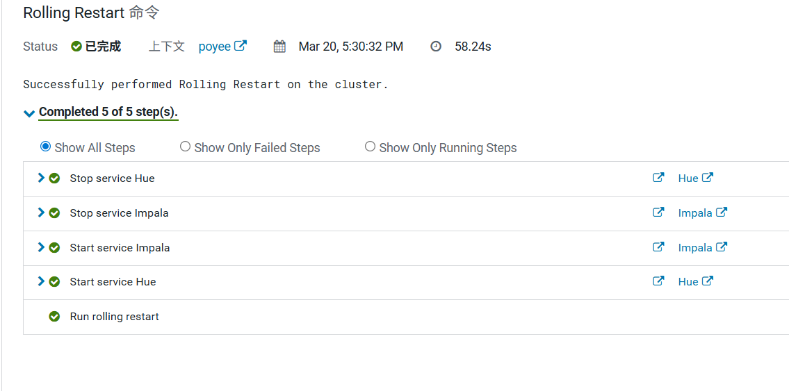Open step details icon in Stop service Impala row
789x391 pixels.
pyautogui.click(x=658, y=213)
